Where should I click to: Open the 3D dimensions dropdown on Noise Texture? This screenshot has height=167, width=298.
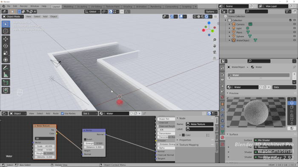45,139
